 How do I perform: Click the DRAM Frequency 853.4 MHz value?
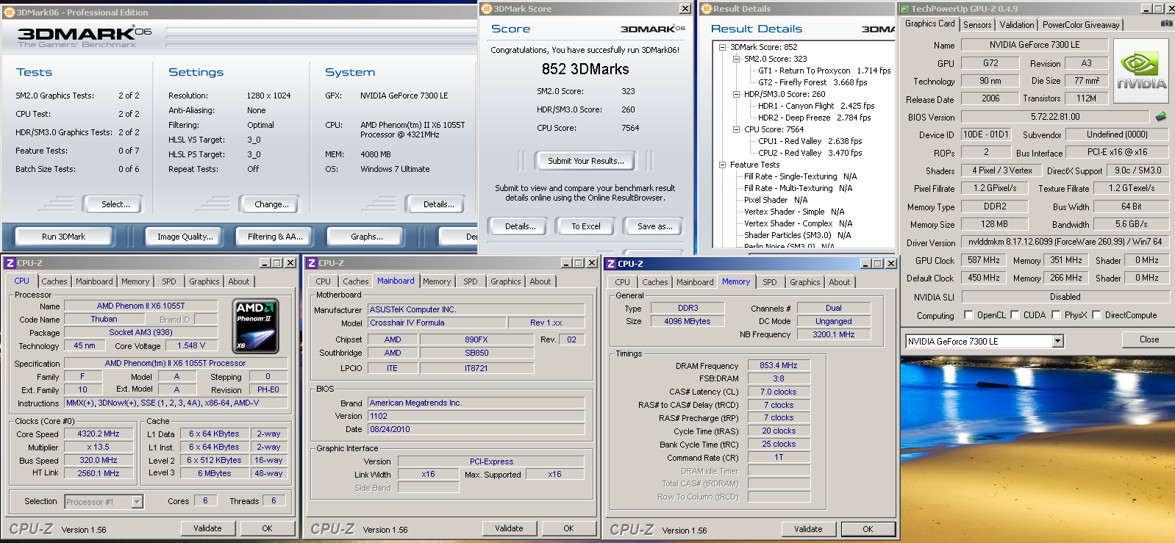[779, 365]
